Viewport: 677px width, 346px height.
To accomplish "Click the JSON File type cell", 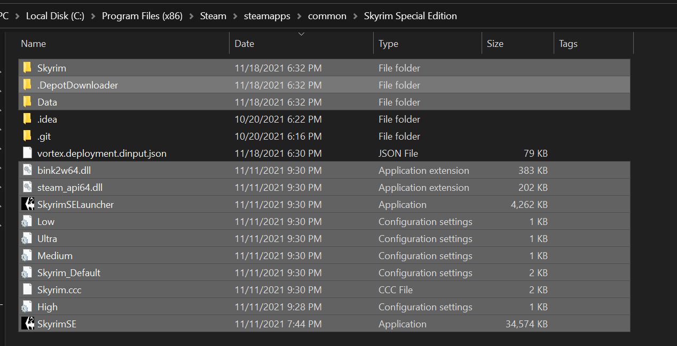I will (x=398, y=154).
